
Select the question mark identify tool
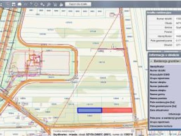pyautogui.click(x=31, y=4)
